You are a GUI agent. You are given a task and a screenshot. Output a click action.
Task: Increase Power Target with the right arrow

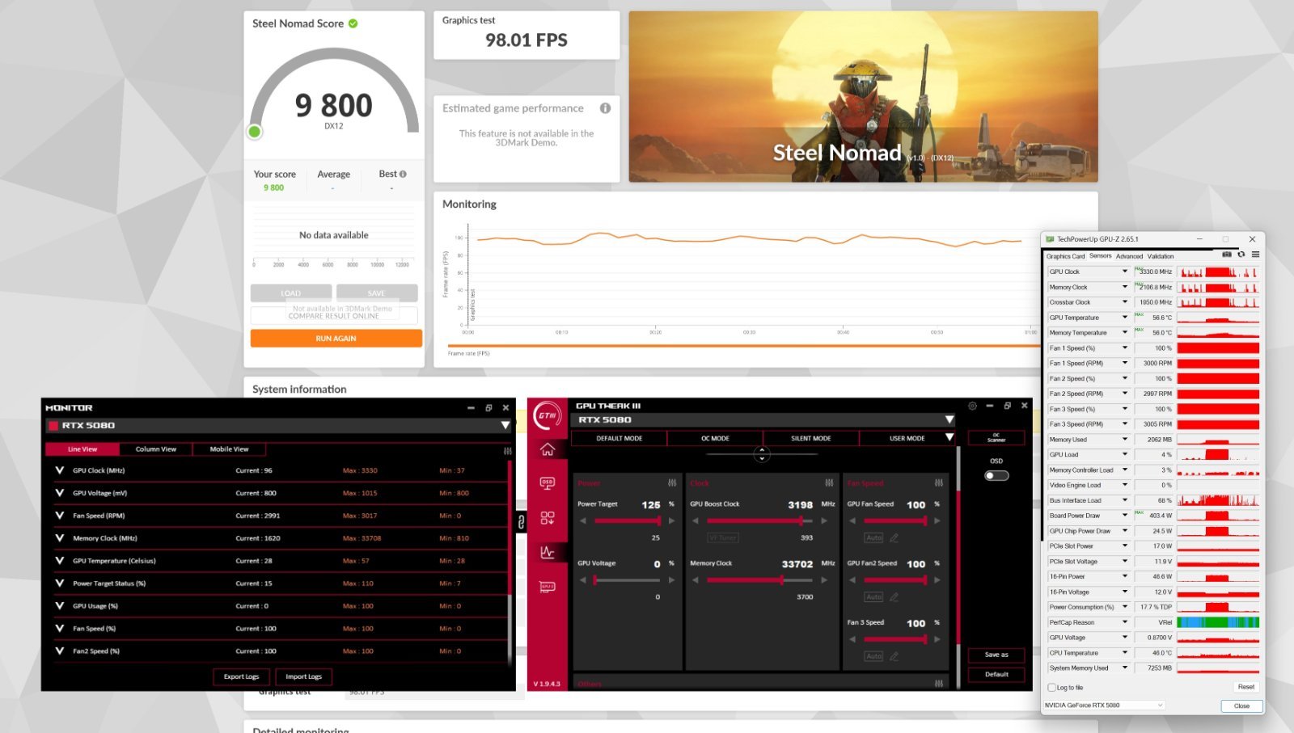click(x=671, y=521)
